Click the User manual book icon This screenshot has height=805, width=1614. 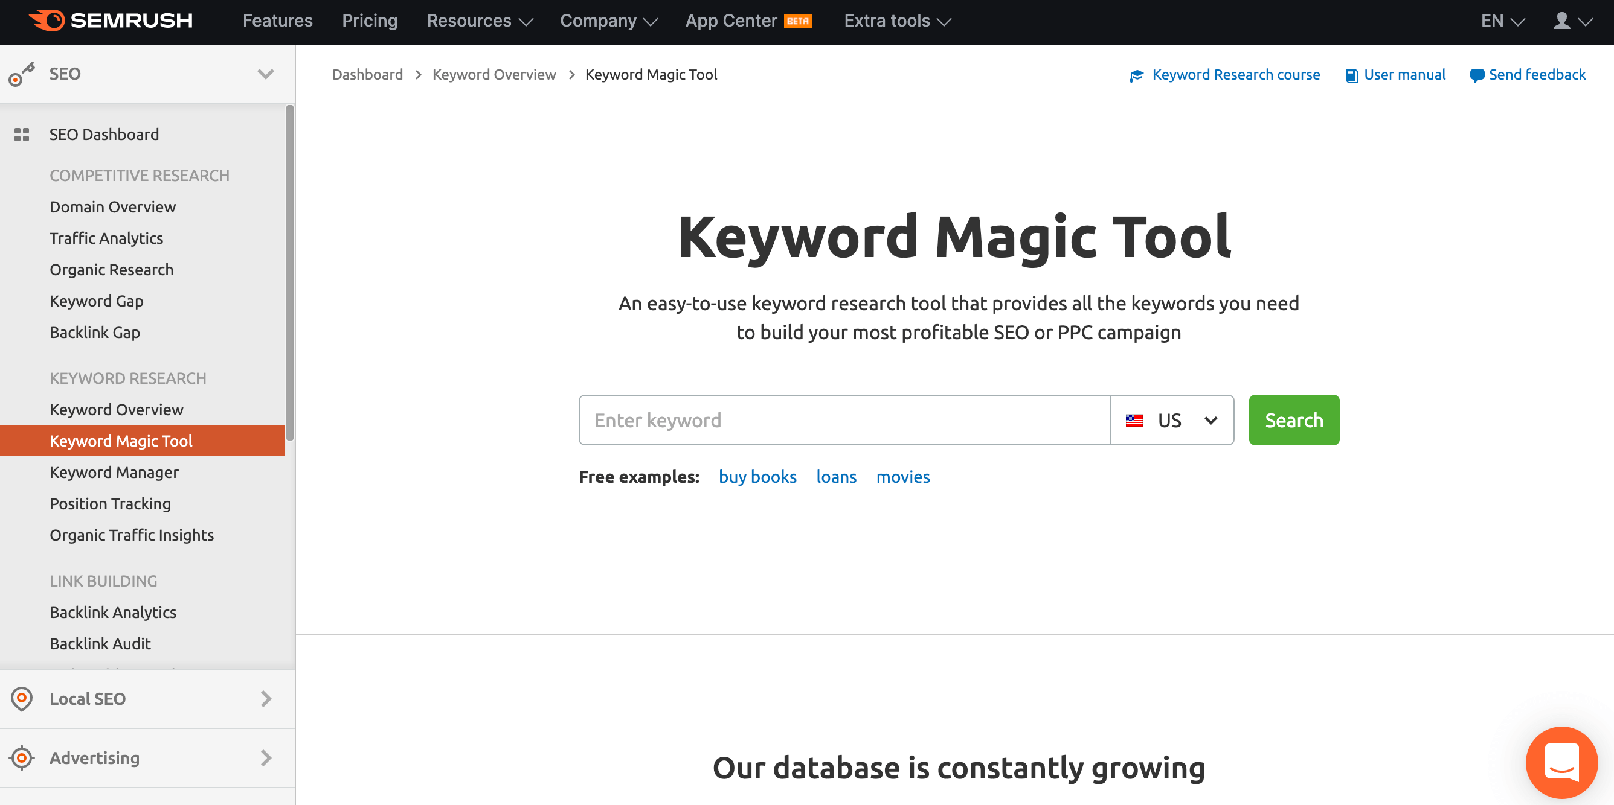(1351, 74)
